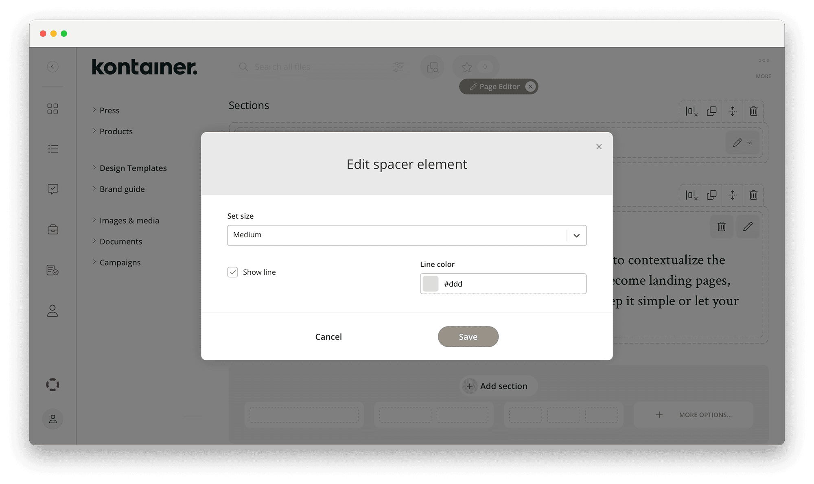Image resolution: width=814 pixels, height=484 pixels.
Task: Save the spacer element changes
Action: point(468,337)
